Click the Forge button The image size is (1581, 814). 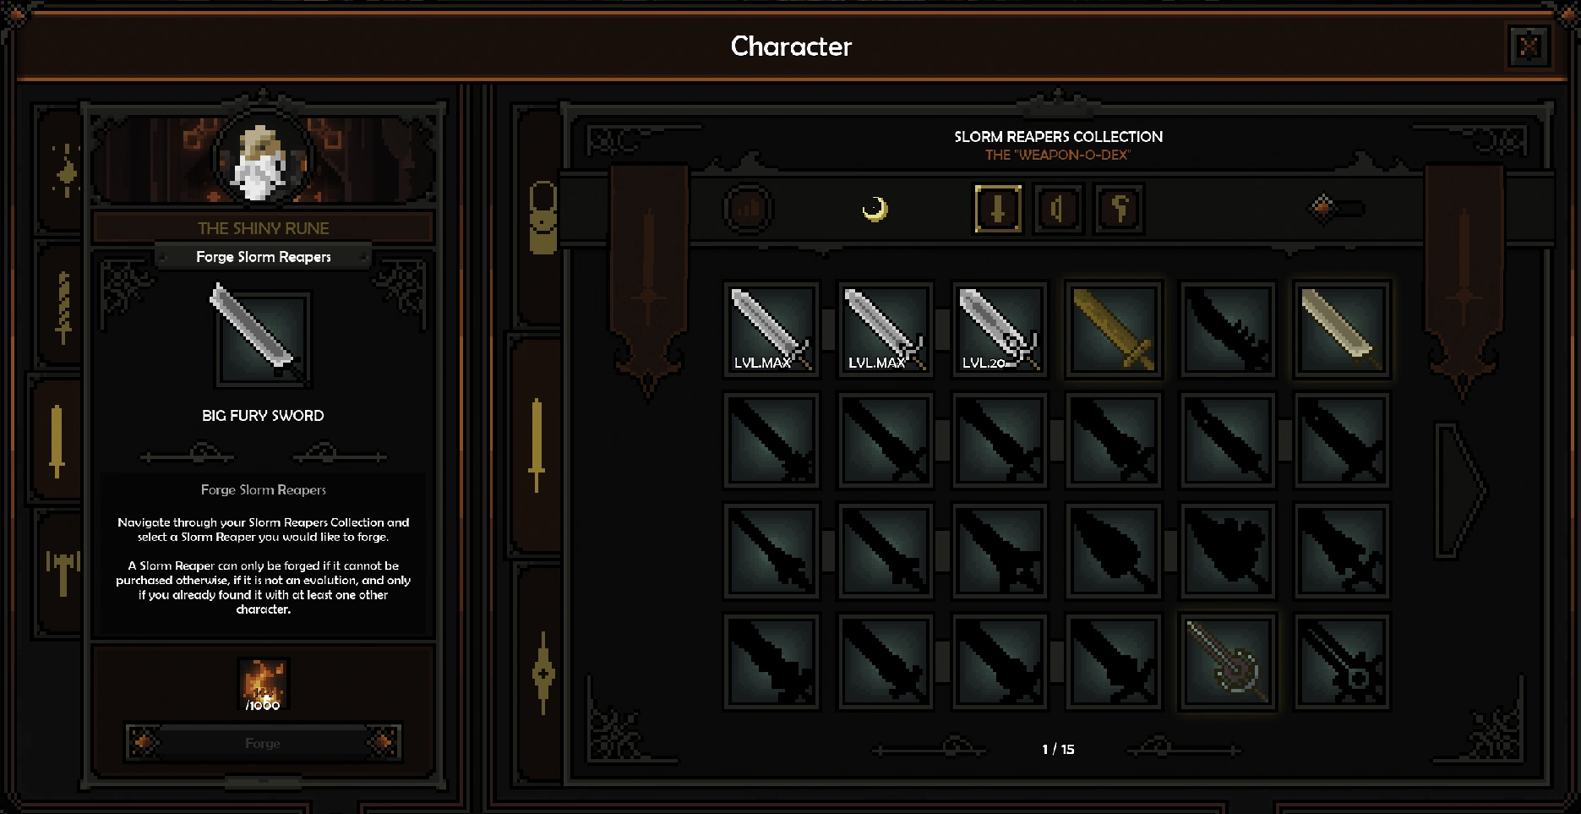coord(263,743)
